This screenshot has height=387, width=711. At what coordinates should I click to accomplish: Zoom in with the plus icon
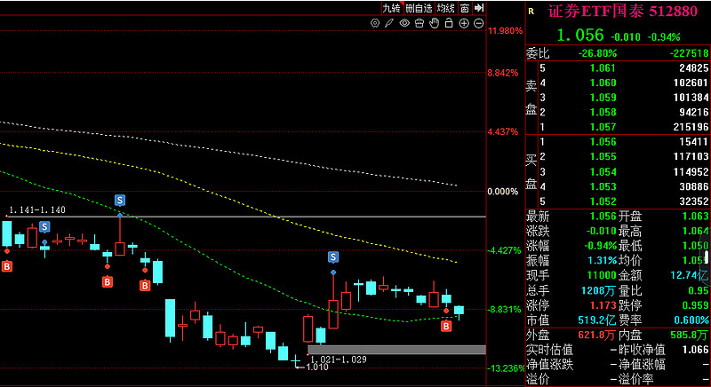coord(464,24)
